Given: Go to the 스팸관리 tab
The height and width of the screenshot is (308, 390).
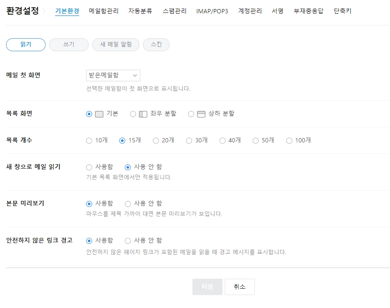Looking at the screenshot, I should (x=175, y=11).
